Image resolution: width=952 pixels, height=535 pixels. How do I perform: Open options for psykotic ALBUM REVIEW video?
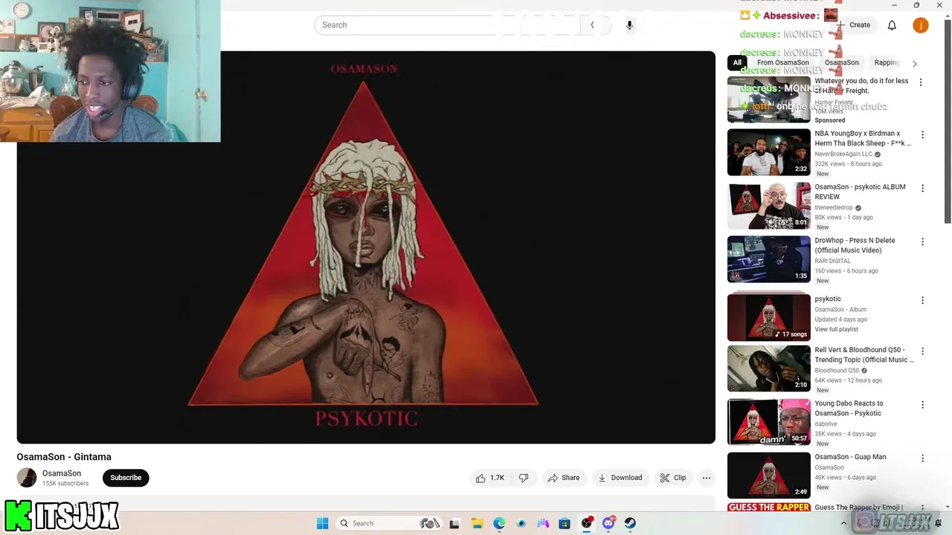[922, 189]
